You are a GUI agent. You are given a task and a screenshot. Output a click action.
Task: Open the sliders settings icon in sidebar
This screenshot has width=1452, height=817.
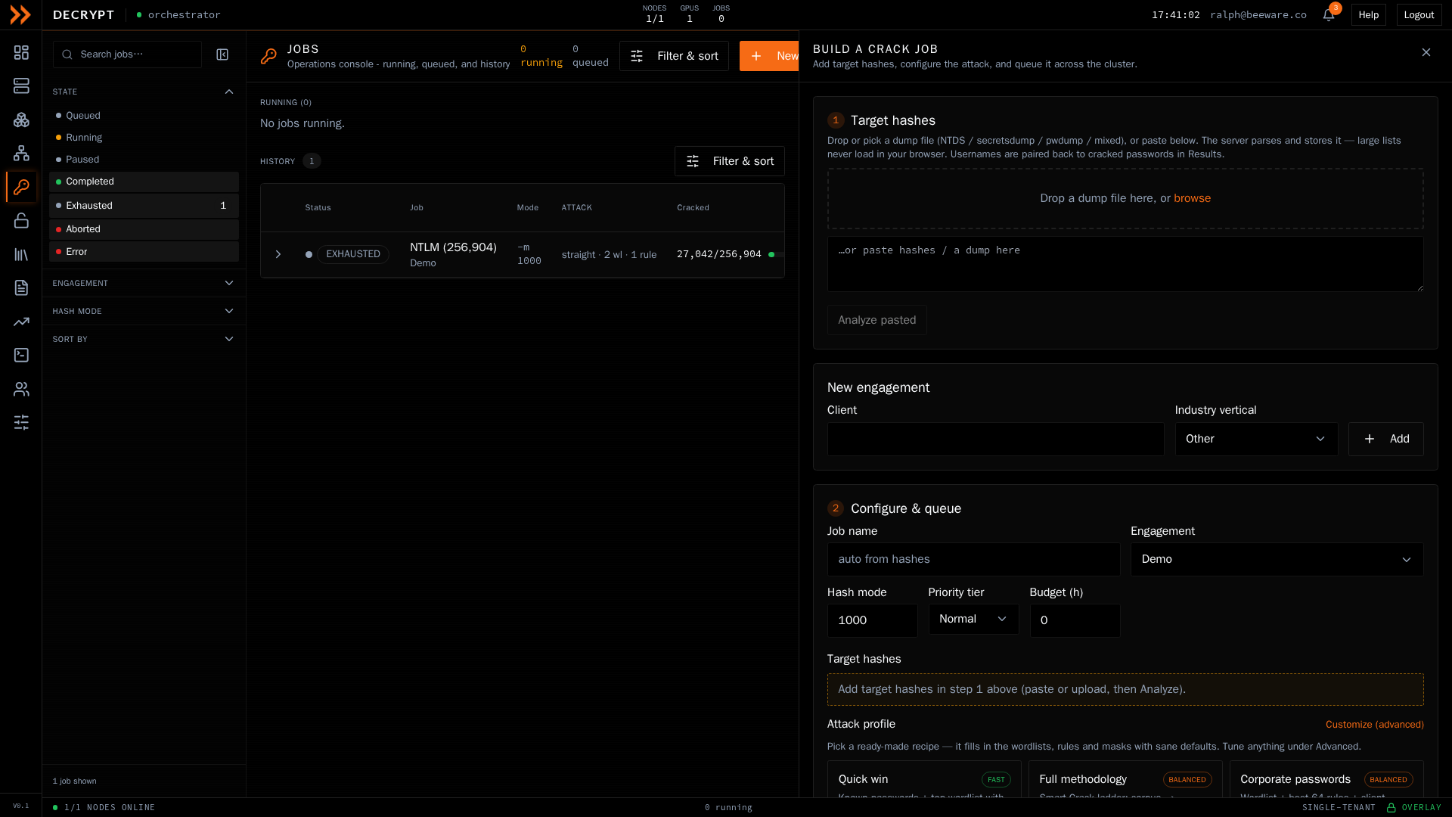click(x=21, y=422)
